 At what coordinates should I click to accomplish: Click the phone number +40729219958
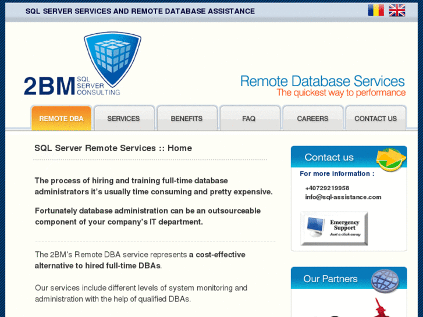click(327, 188)
